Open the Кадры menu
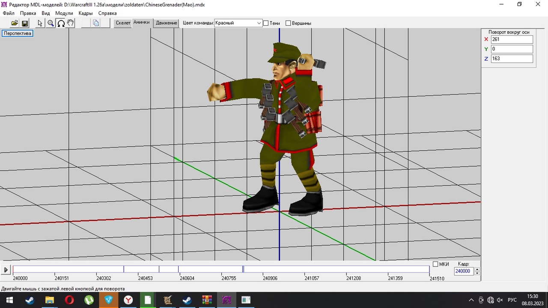The height and width of the screenshot is (308, 548). tap(86, 13)
